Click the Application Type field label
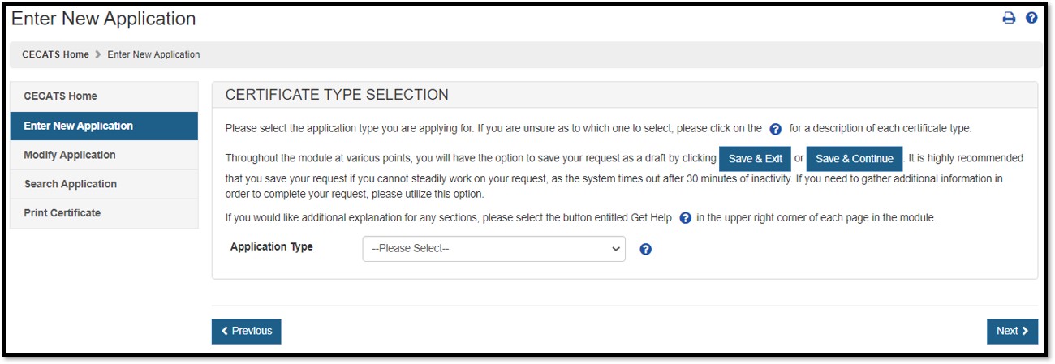1055x364 pixels. click(x=271, y=246)
